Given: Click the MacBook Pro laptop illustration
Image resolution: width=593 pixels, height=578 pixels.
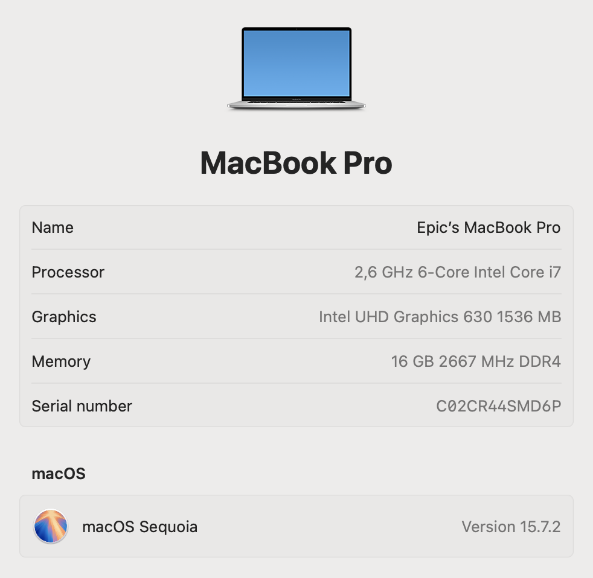Looking at the screenshot, I should pos(296,68).
